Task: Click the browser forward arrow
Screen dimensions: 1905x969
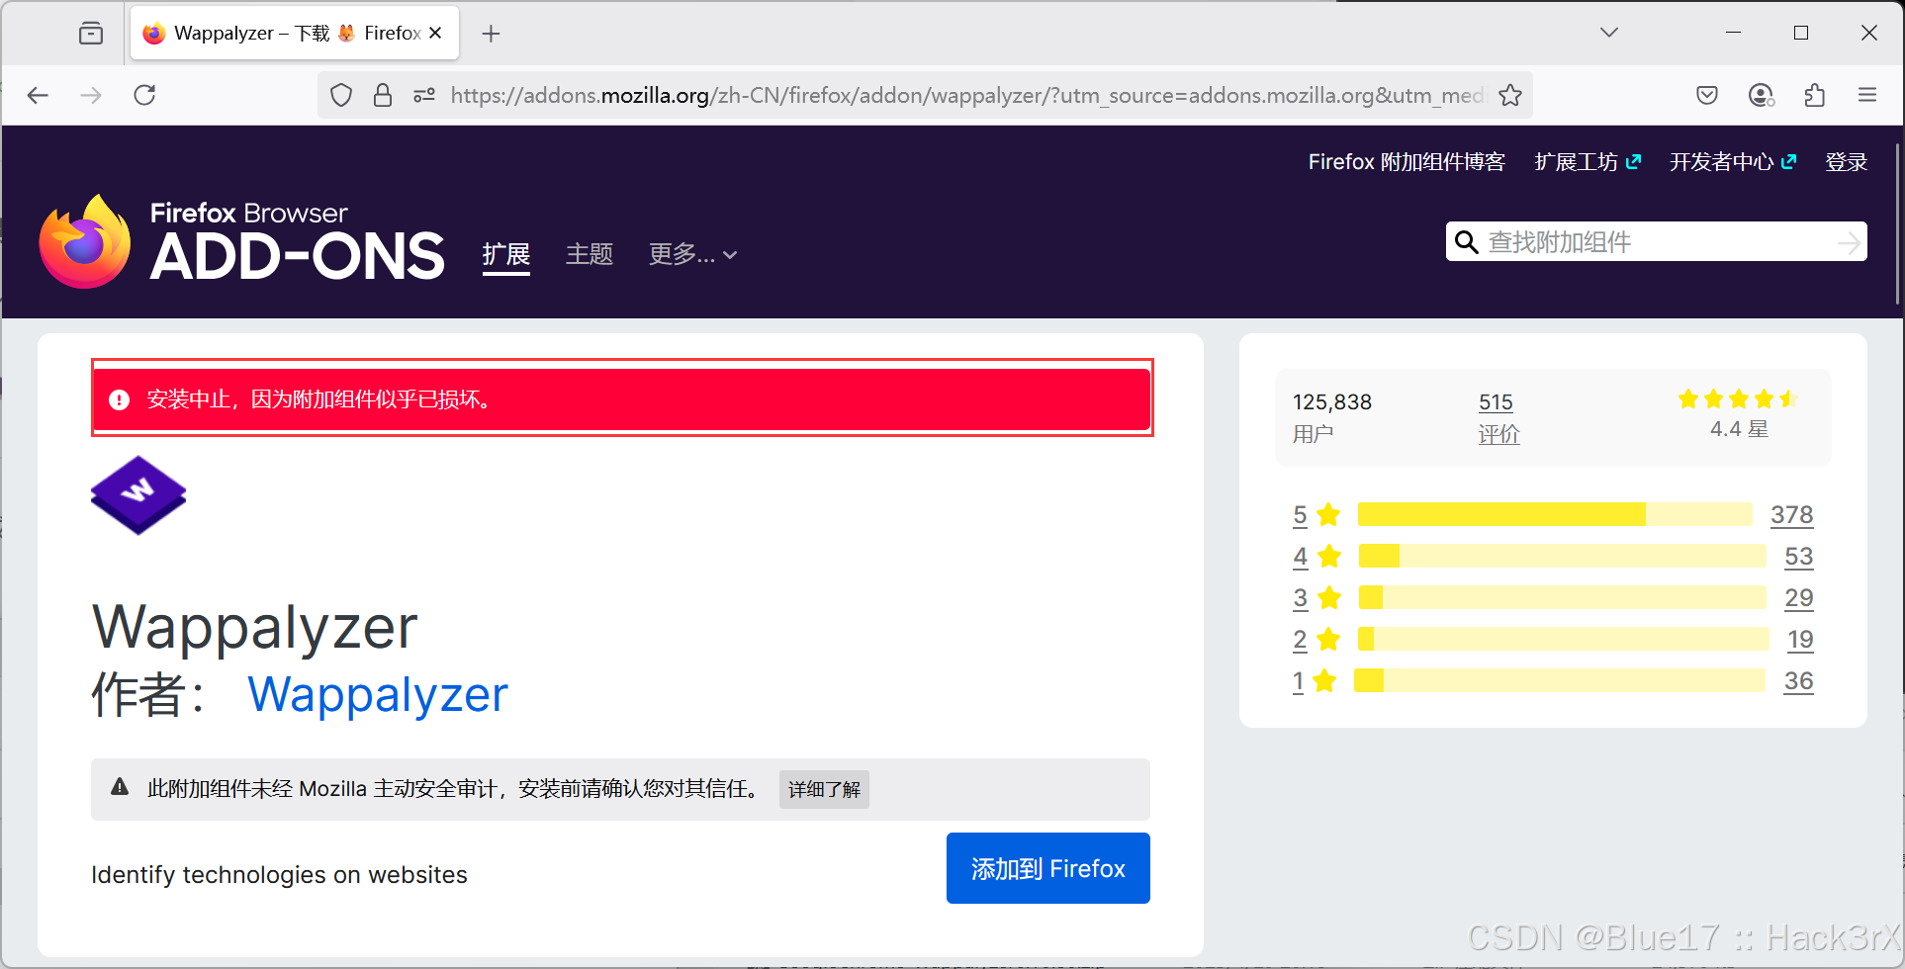Action: [x=91, y=95]
